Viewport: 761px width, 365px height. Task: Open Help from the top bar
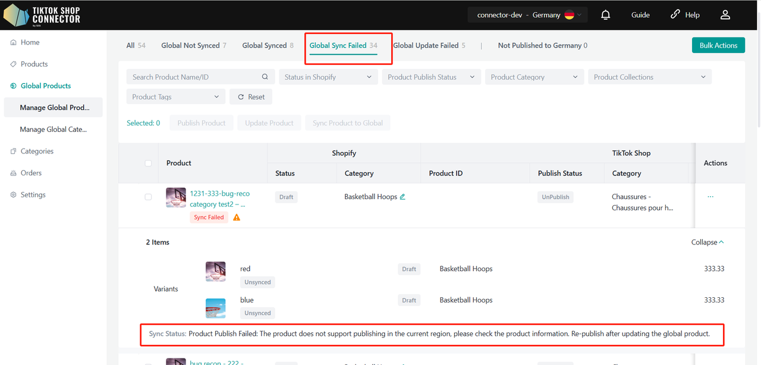point(685,15)
